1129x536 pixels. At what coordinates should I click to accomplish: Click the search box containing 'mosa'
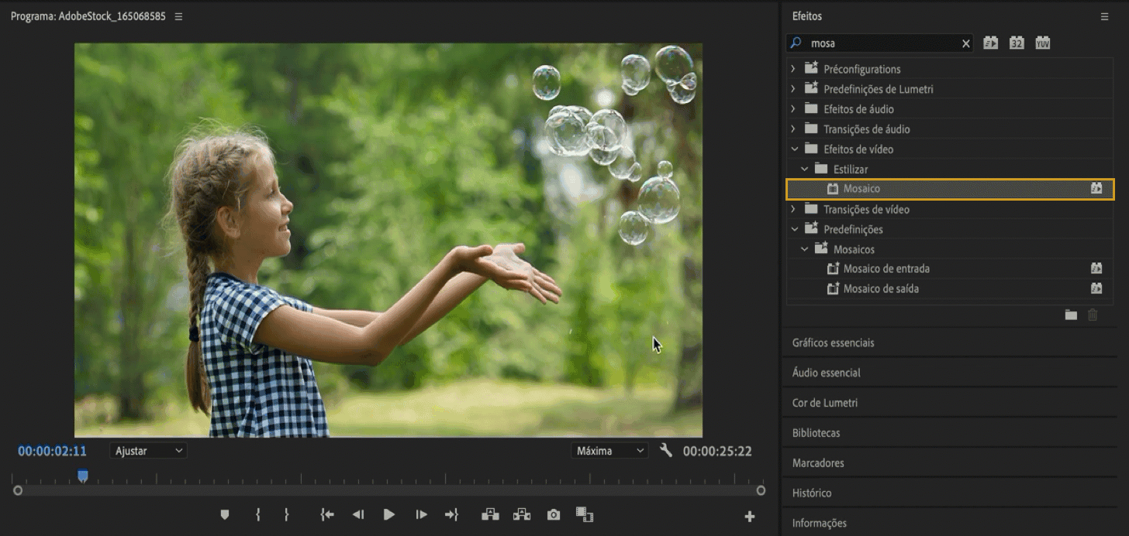click(881, 43)
